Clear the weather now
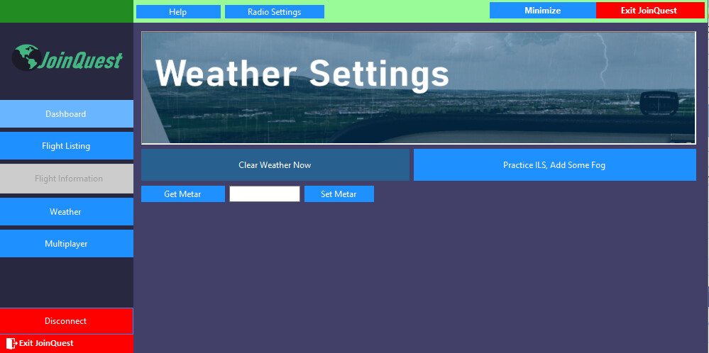Image resolution: width=709 pixels, height=353 pixels. tap(275, 164)
